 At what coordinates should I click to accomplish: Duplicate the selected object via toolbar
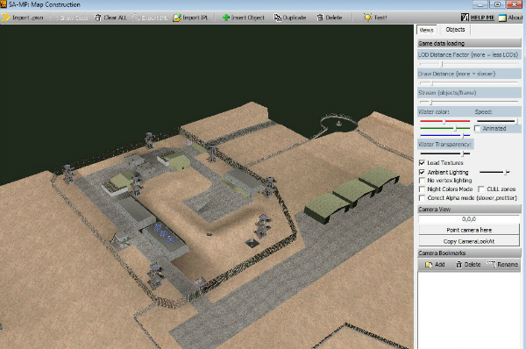277,18
